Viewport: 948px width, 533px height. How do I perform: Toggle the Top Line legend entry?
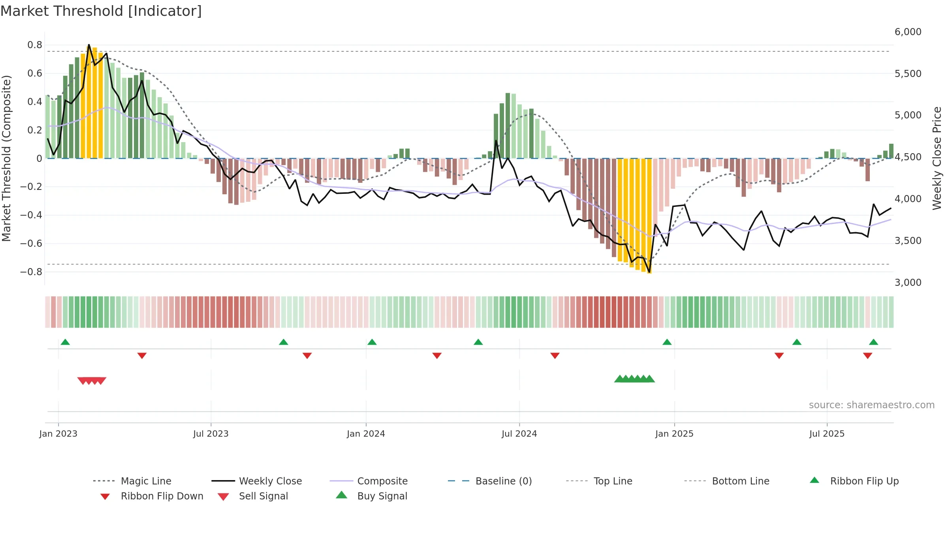(x=599, y=481)
